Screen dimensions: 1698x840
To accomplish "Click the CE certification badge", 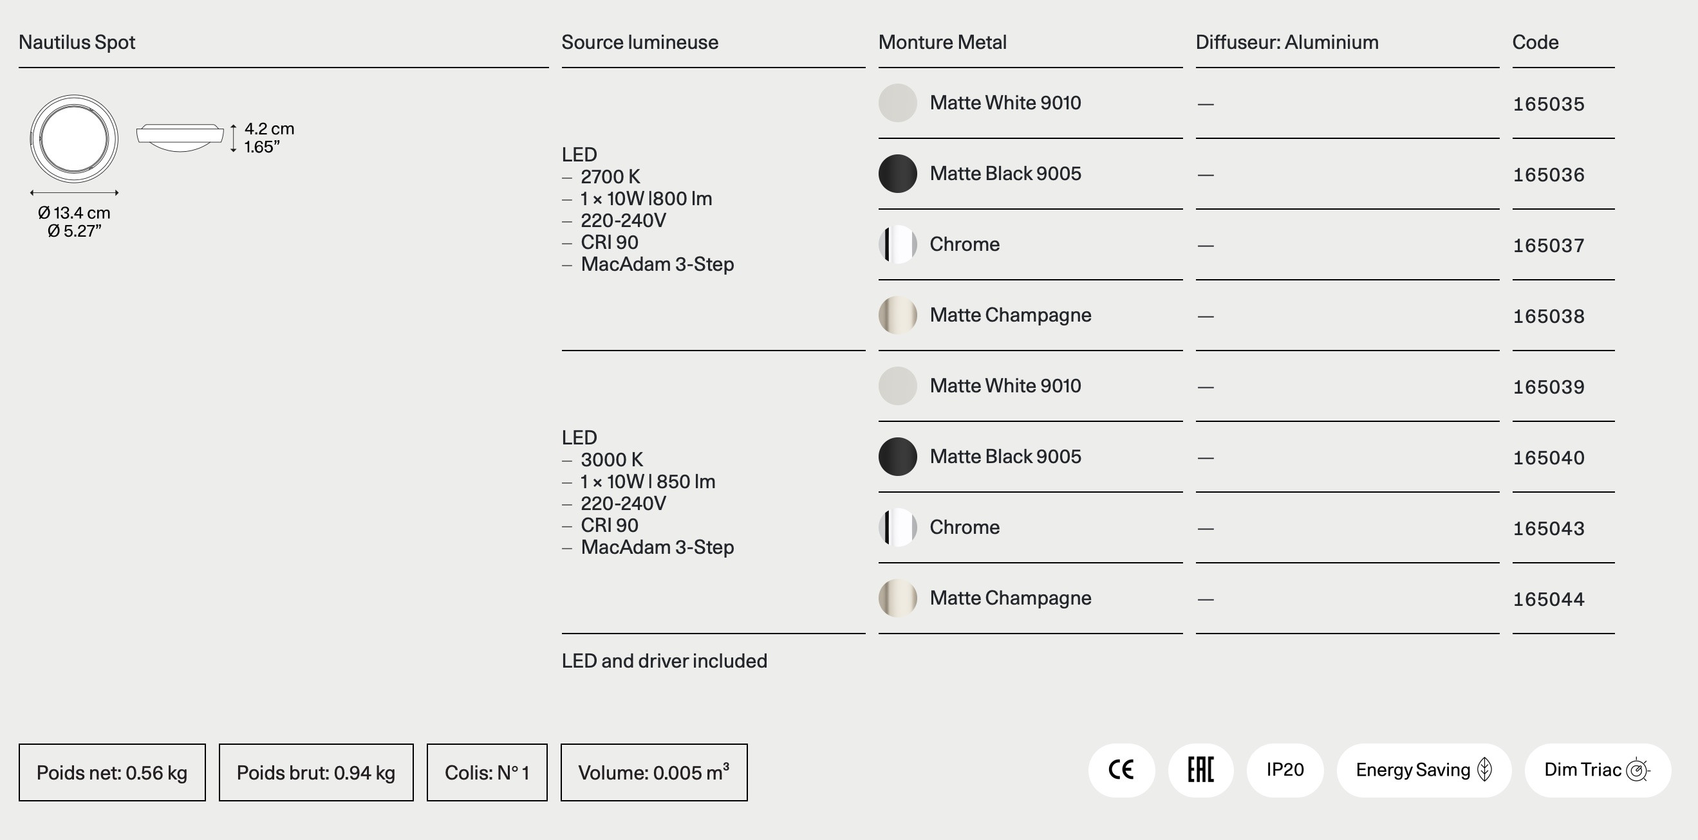I will (x=1121, y=770).
